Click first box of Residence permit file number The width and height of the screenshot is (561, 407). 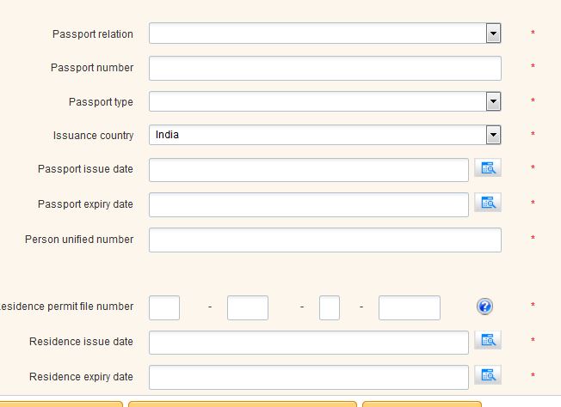point(164,307)
